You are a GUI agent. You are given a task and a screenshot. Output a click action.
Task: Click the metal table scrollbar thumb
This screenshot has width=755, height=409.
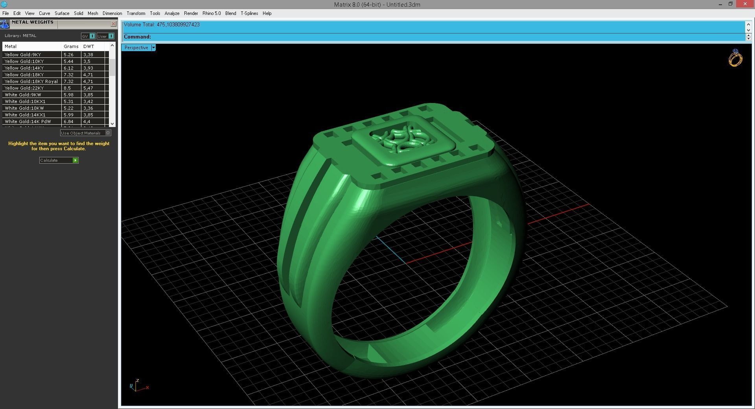pyautogui.click(x=112, y=67)
